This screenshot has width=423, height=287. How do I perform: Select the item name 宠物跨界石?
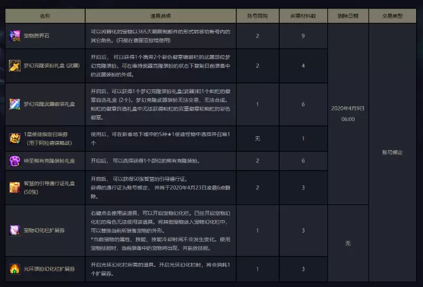(x=36, y=35)
